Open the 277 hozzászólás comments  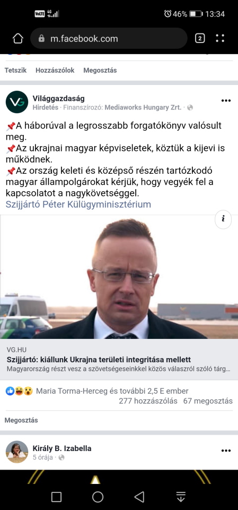(x=148, y=401)
